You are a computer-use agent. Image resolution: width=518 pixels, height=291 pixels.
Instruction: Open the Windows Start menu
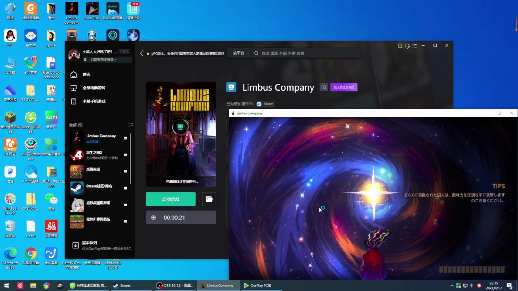pyautogui.click(x=6, y=286)
